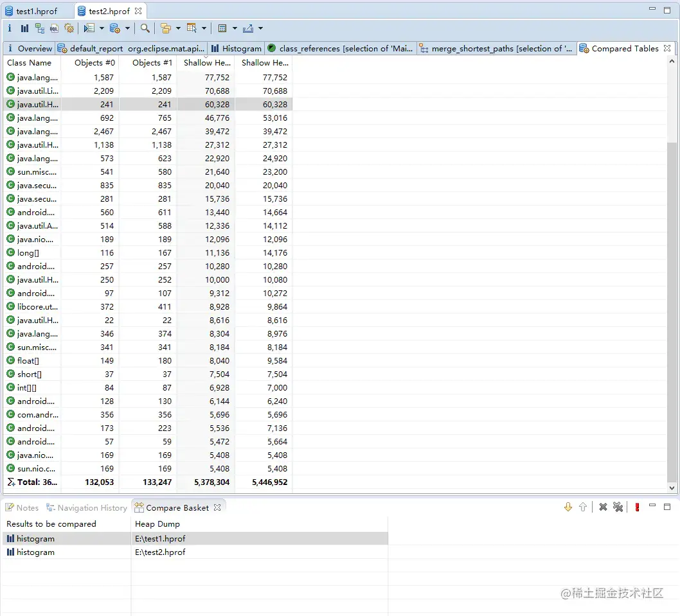
Task: Select the int[][] class row
Action: (x=147, y=387)
